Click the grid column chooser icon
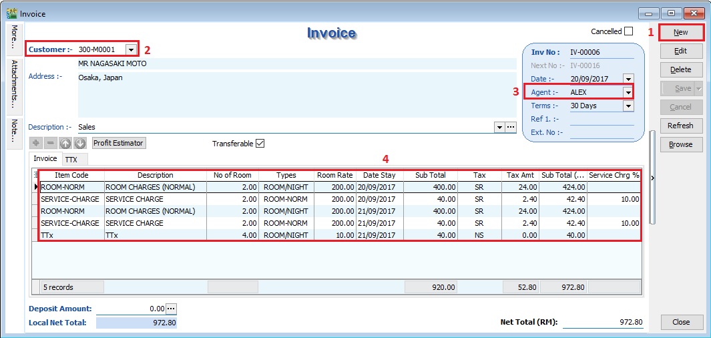Viewport: 711px width, 338px height. click(36, 175)
